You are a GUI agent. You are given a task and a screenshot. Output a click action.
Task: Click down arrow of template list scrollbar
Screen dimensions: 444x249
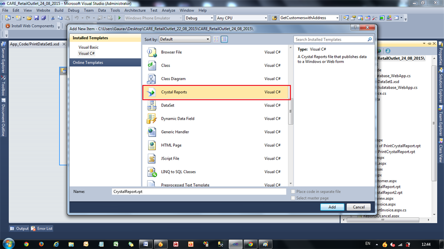coord(291,184)
